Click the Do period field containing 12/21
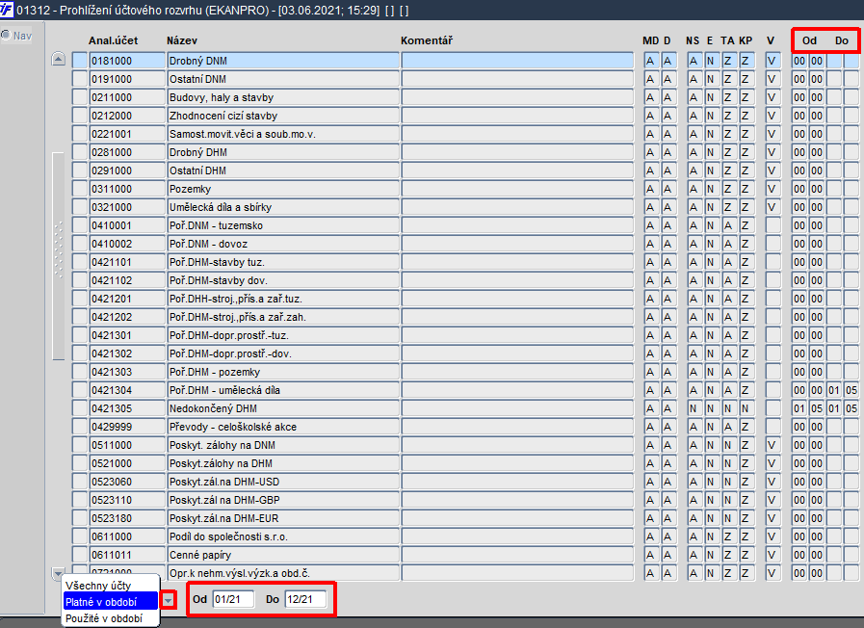864x628 pixels. [305, 599]
